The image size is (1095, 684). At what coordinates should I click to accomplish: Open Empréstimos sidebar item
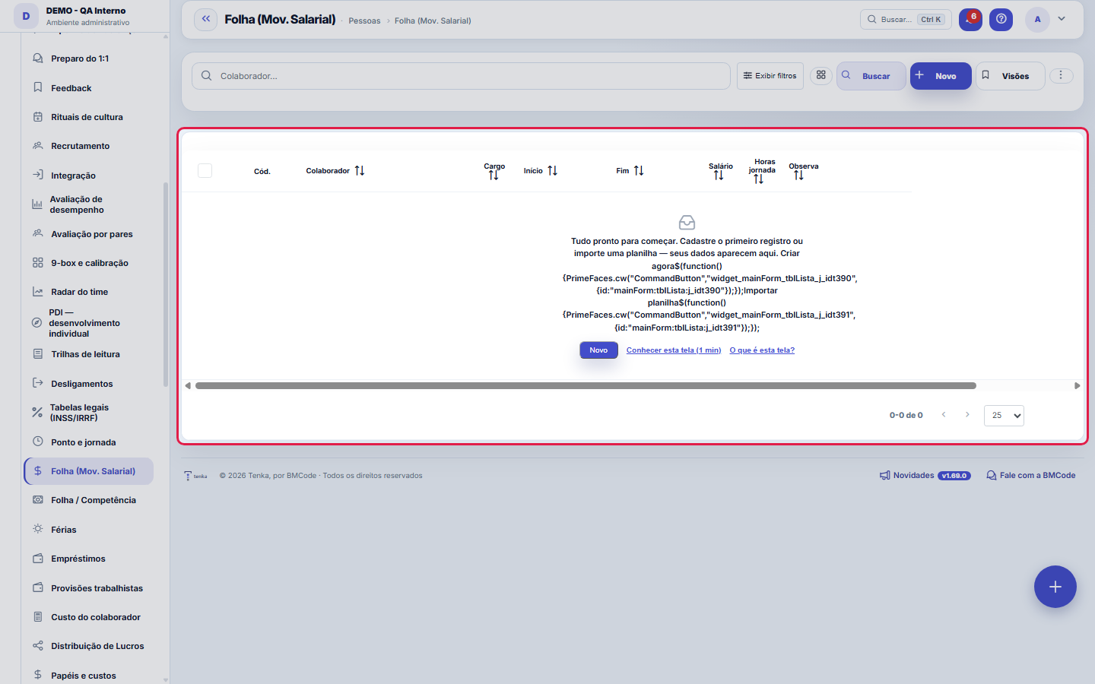click(x=78, y=559)
